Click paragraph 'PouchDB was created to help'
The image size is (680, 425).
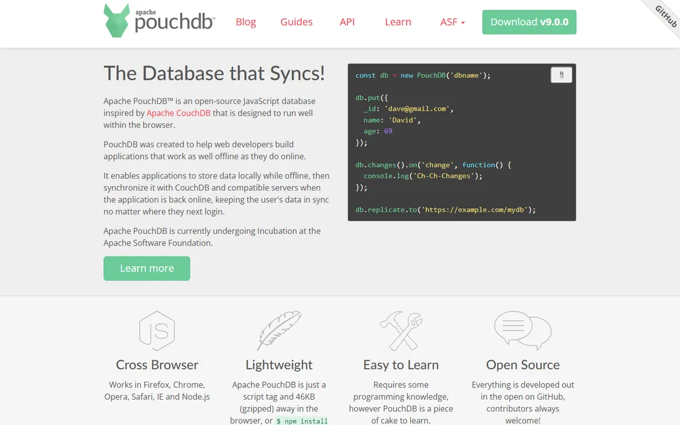[x=205, y=150]
